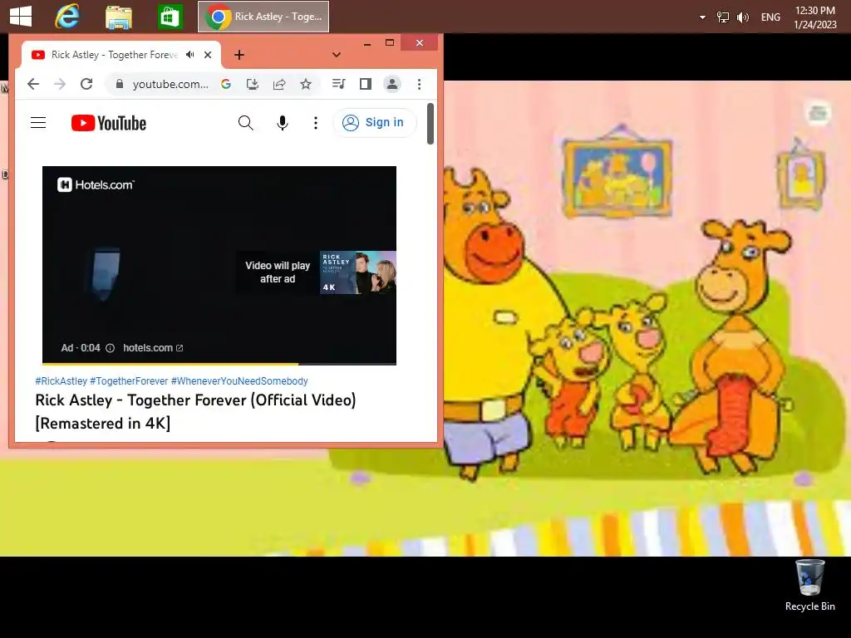Visit the hotels.com ad link
The width and height of the screenshot is (851, 638).
[153, 348]
